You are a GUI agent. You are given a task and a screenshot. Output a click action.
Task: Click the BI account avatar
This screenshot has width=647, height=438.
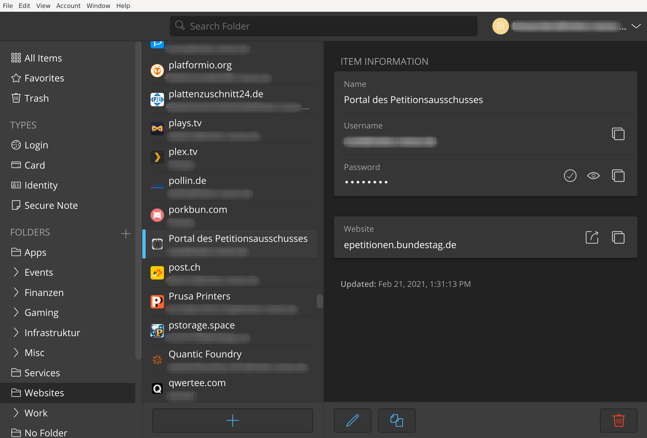click(500, 26)
